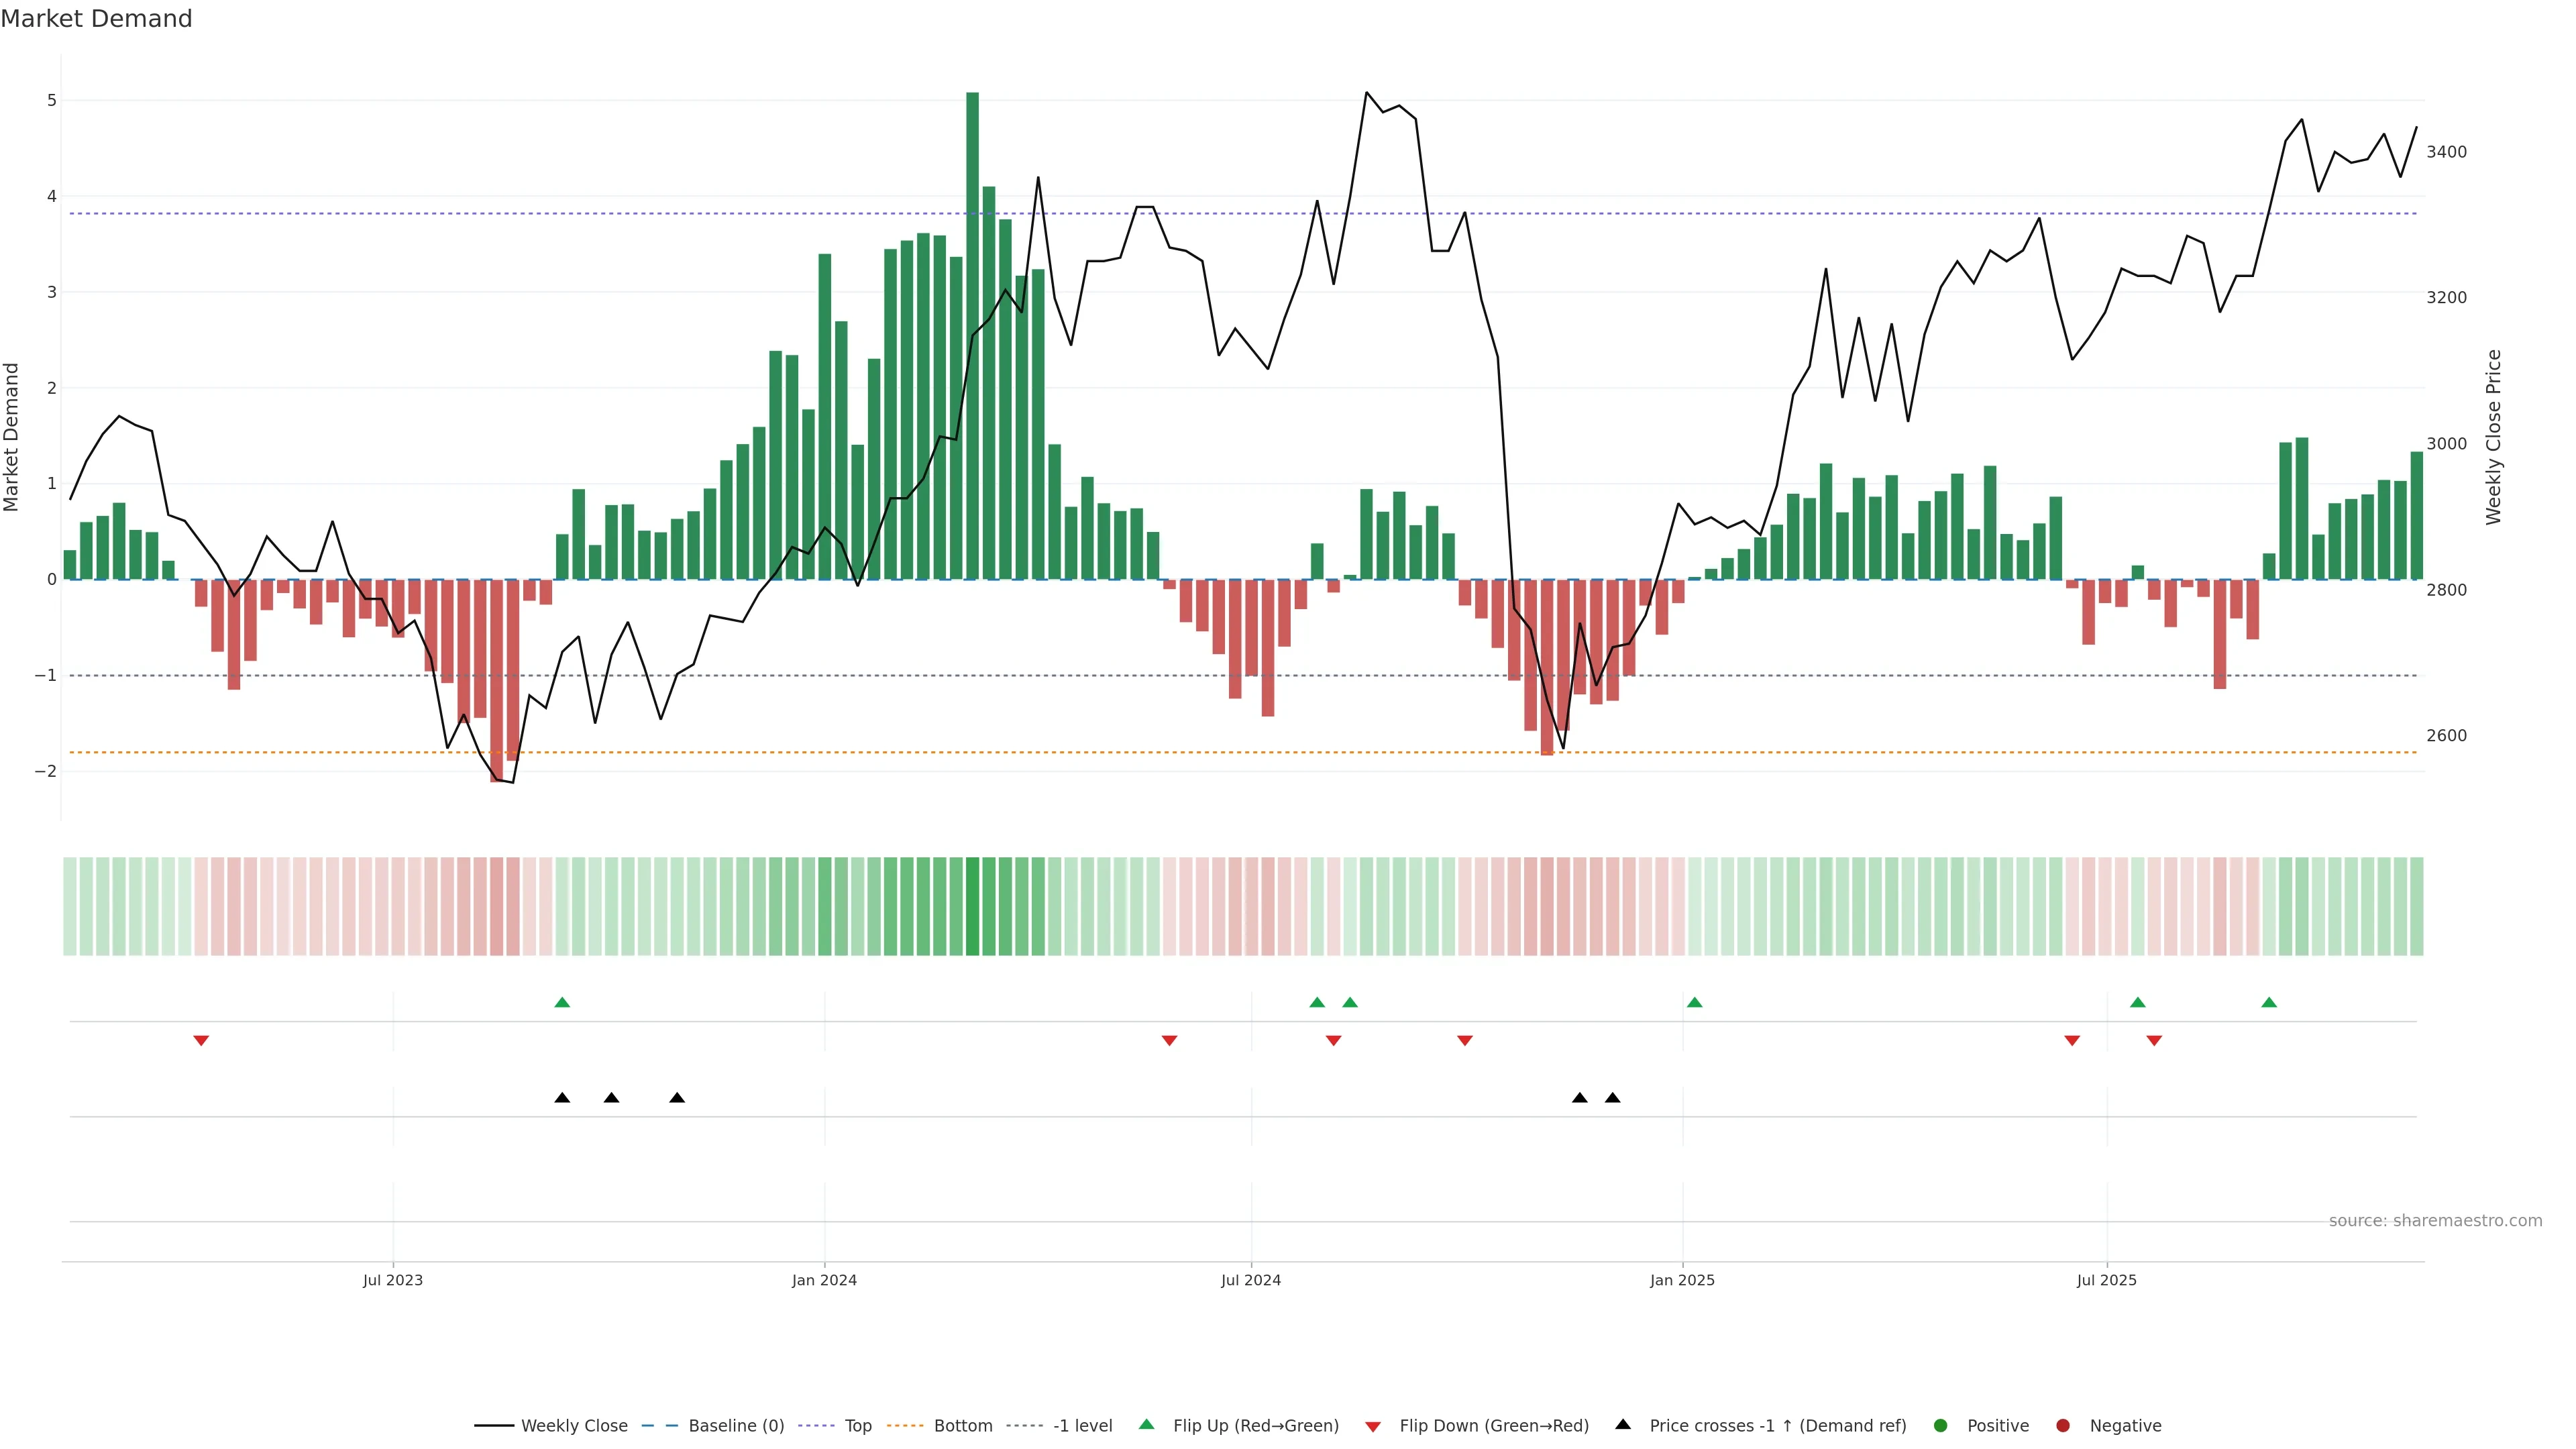The image size is (2576, 1449).
Task: Click the Jan 2024 x-axis label
Action: click(824, 1280)
